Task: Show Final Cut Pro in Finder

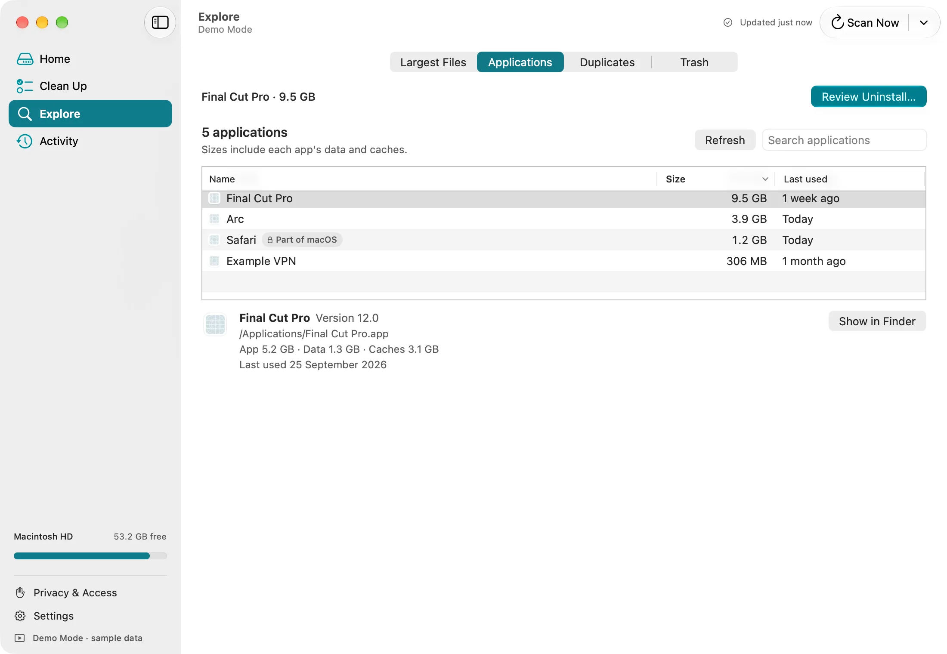Action: [877, 321]
